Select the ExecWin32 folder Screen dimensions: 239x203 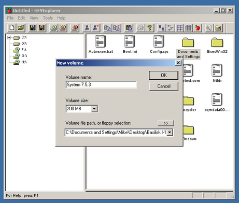[217, 46]
